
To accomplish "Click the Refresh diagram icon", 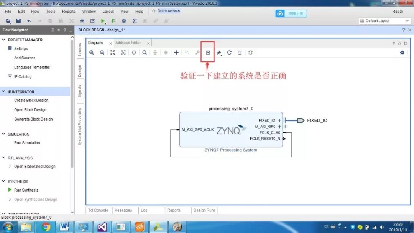I will pos(229,52).
